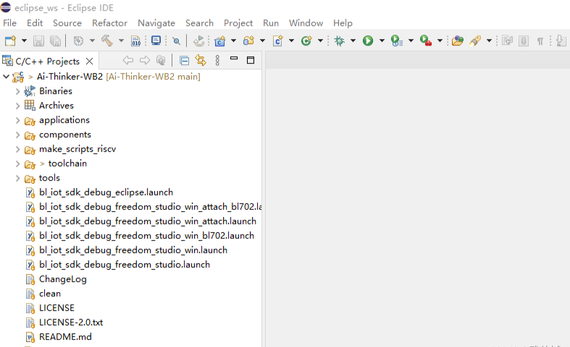Viewport: 570px width, 347px height.
Task: Open the build configuration dropdown arrow
Action: tap(92, 40)
